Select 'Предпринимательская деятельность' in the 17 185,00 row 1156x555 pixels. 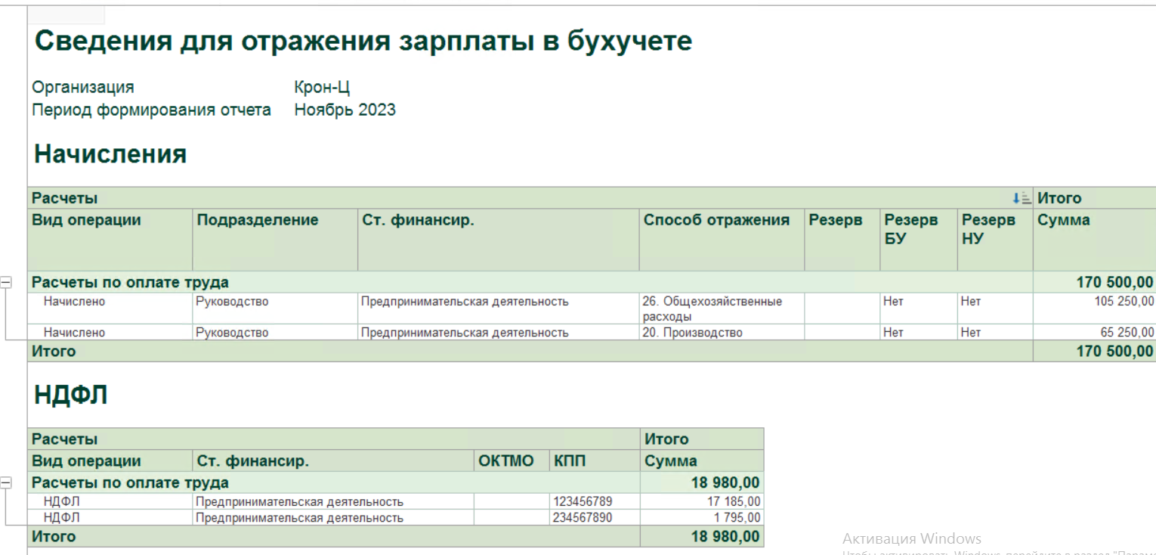[299, 501]
